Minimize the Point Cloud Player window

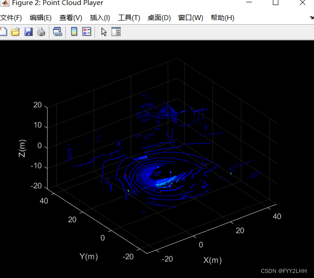click(249, 2)
